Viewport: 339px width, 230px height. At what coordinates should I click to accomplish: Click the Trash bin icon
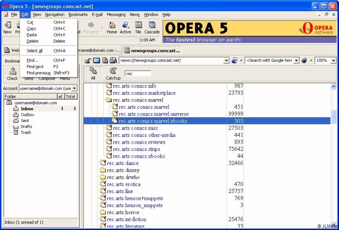tap(16, 132)
